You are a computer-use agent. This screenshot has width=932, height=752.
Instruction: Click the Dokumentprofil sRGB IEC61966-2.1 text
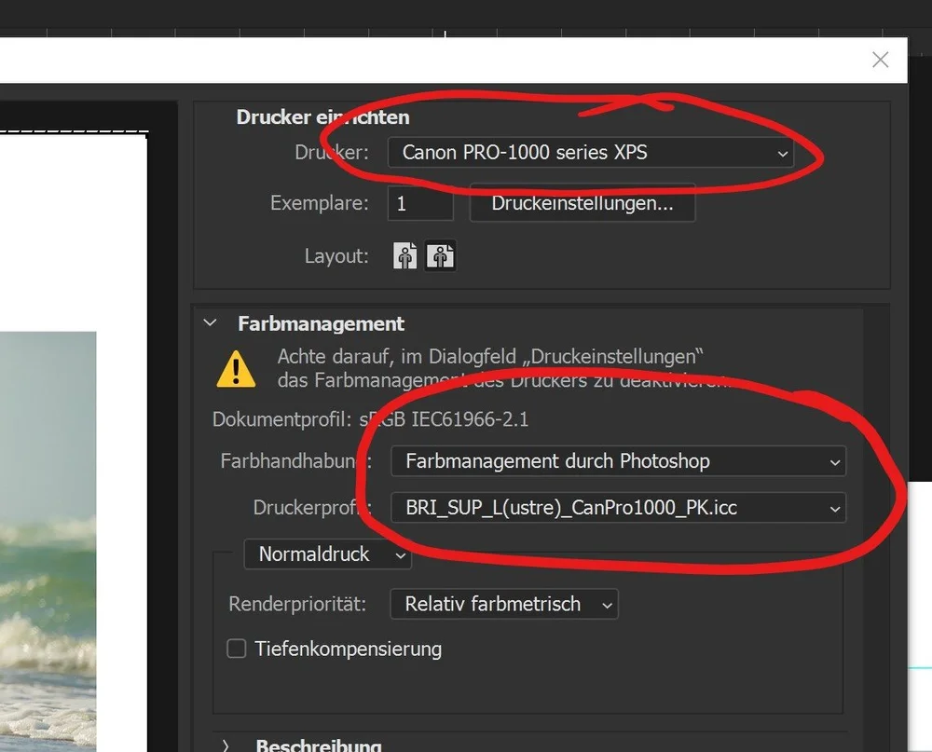pyautogui.click(x=370, y=419)
